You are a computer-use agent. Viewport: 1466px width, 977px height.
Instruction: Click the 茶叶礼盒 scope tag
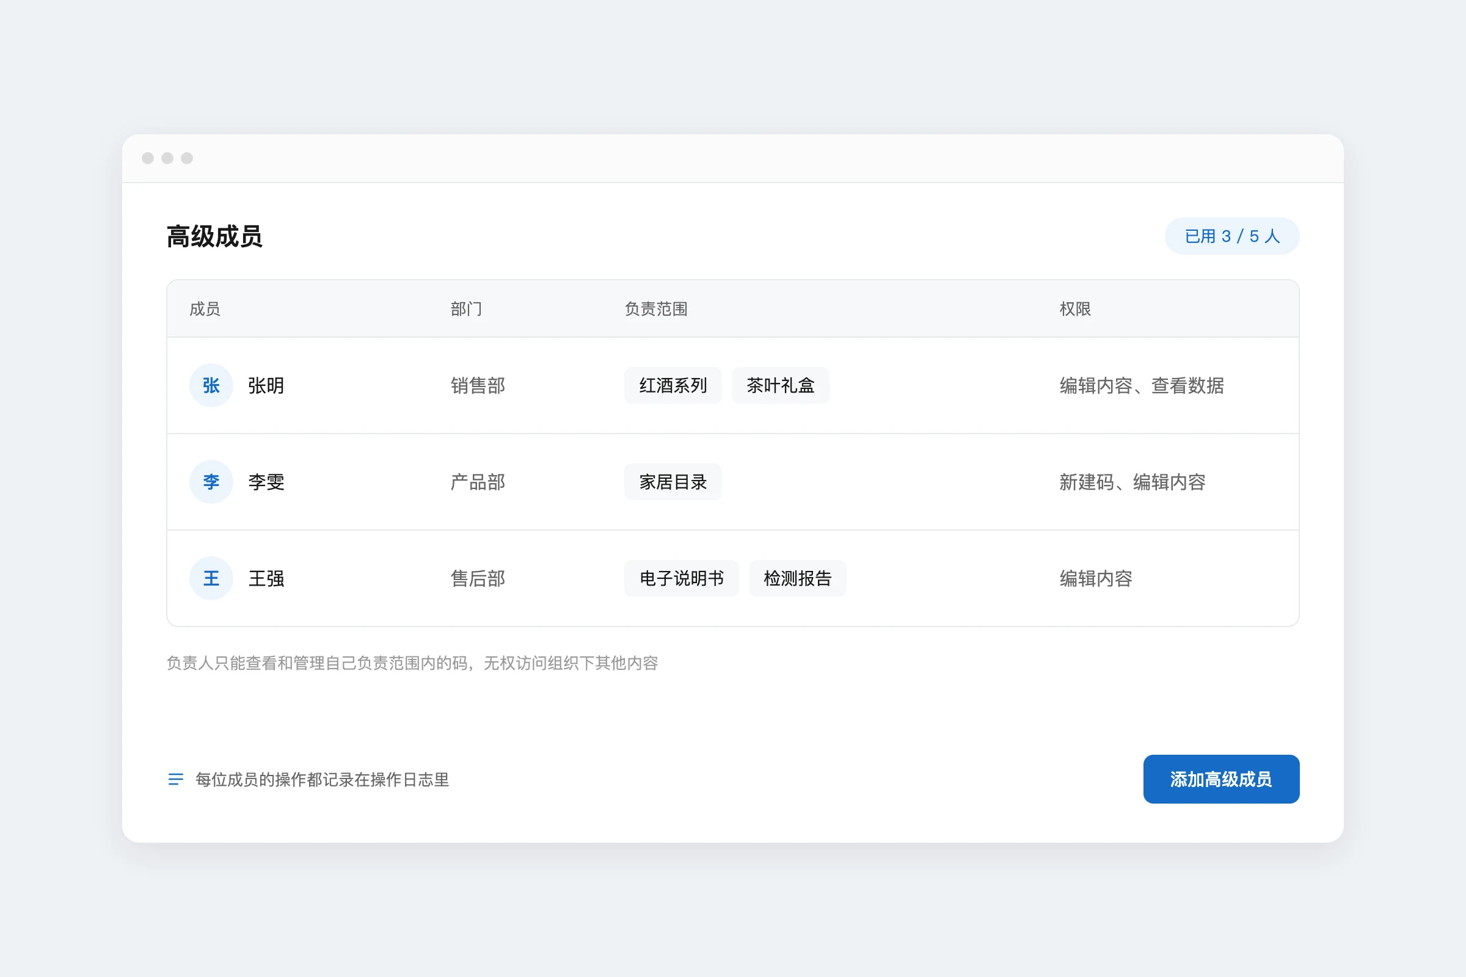[781, 385]
